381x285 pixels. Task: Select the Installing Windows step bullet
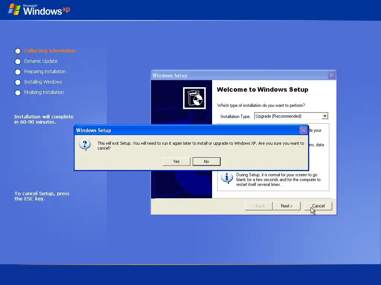click(18, 82)
